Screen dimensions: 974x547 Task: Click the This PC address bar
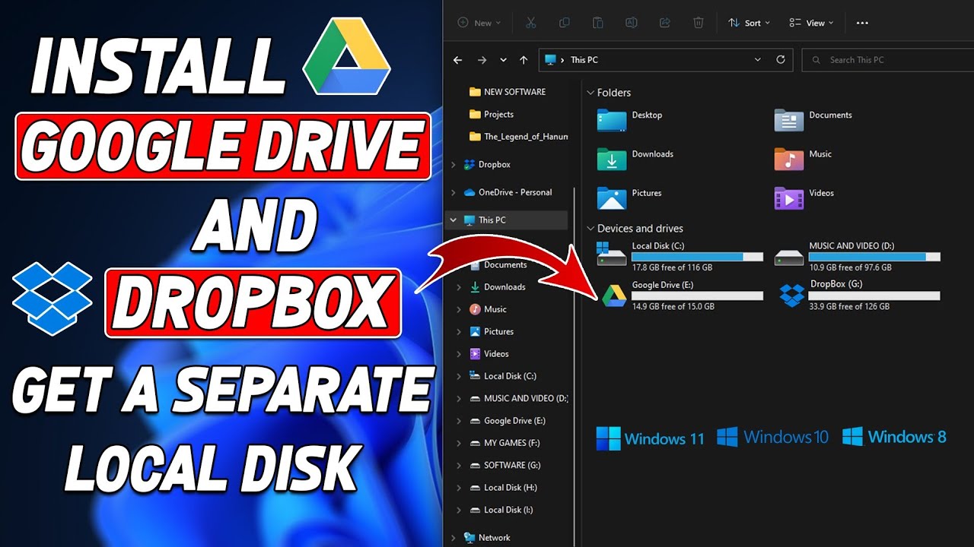(666, 59)
